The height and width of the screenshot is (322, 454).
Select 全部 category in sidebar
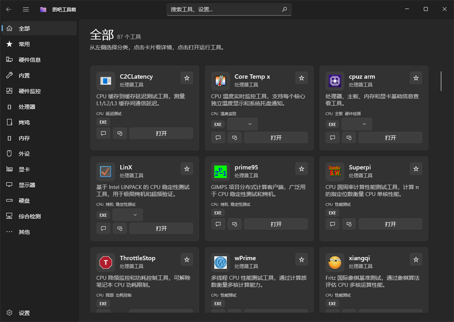[x=39, y=29]
